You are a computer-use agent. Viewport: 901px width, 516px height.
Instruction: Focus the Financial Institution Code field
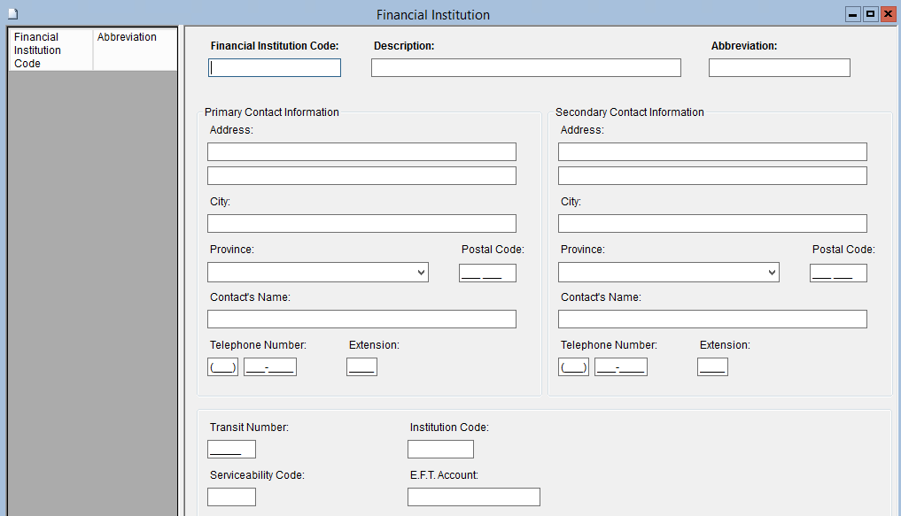(x=275, y=68)
